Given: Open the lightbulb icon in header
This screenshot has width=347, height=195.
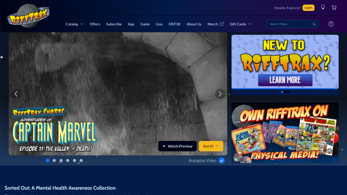Looking at the screenshot, I should pyautogui.click(x=323, y=7).
